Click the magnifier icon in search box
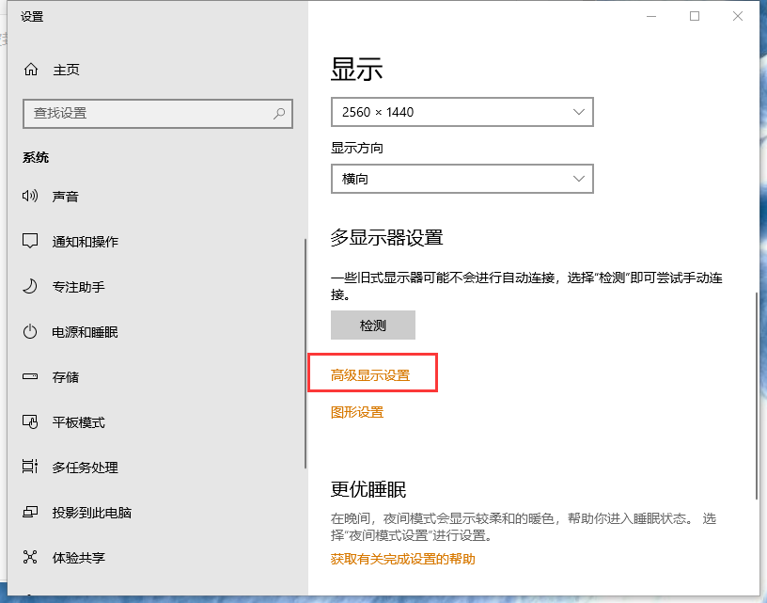Screen dimensions: 767x603 tap(279, 114)
